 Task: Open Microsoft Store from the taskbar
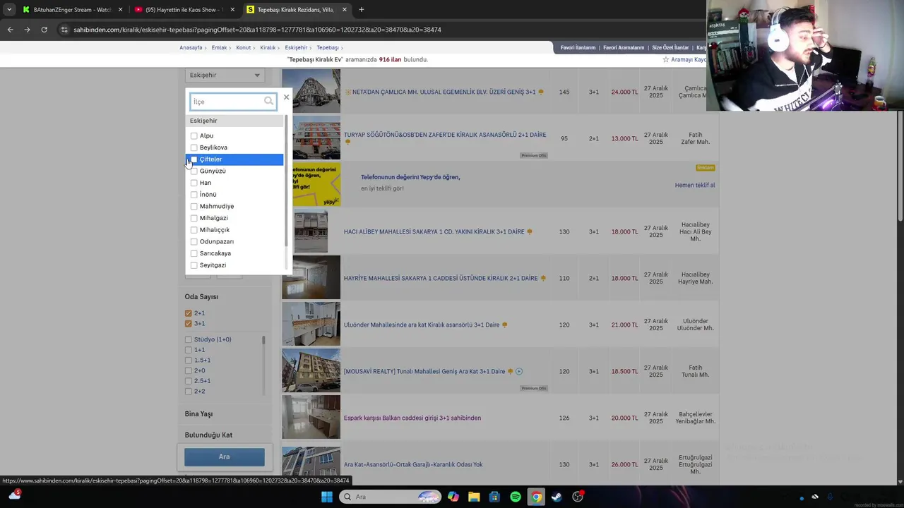pyautogui.click(x=494, y=497)
